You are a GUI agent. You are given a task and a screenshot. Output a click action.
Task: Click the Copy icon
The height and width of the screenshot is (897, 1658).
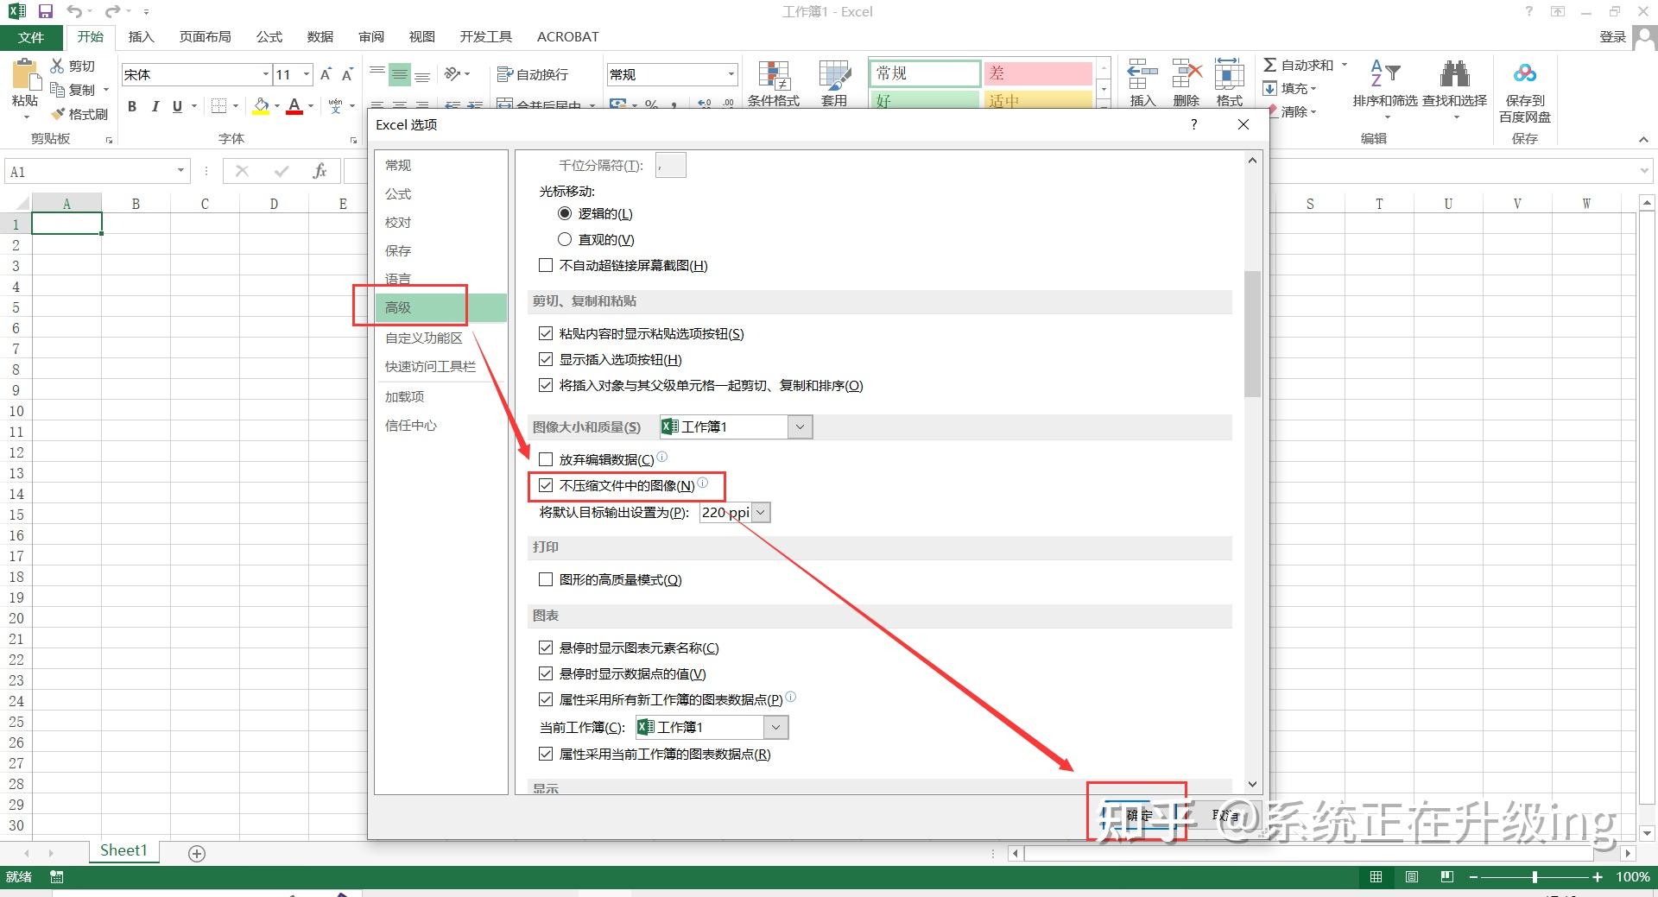point(57,90)
